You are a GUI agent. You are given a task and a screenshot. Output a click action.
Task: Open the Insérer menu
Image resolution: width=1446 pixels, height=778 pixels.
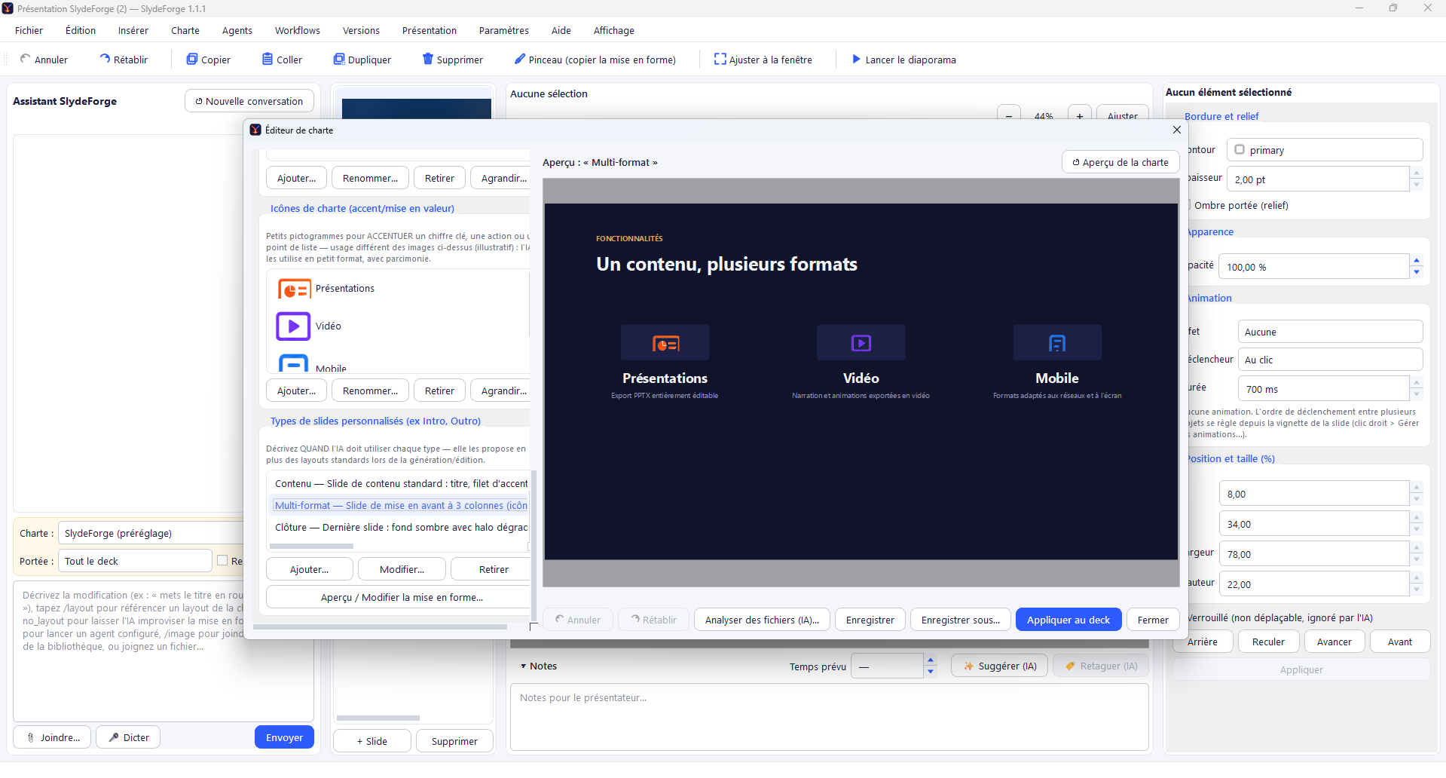[133, 30]
